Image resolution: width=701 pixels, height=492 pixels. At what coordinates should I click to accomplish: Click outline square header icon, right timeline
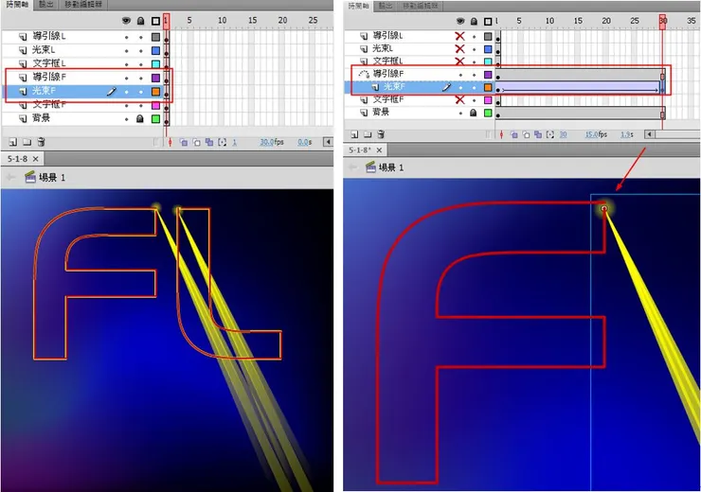point(488,21)
